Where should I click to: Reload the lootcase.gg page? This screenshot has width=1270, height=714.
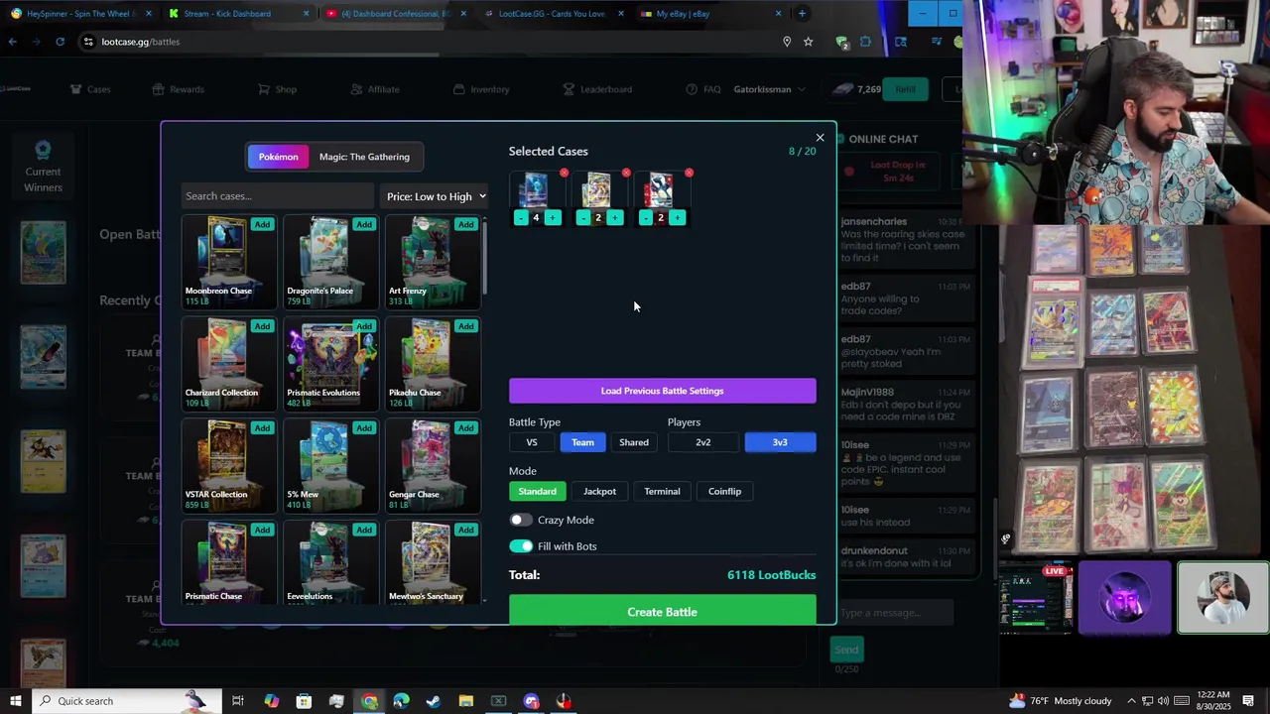pyautogui.click(x=60, y=42)
